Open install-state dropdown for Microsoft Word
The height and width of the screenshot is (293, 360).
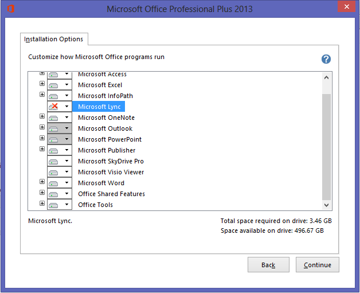[60, 183]
